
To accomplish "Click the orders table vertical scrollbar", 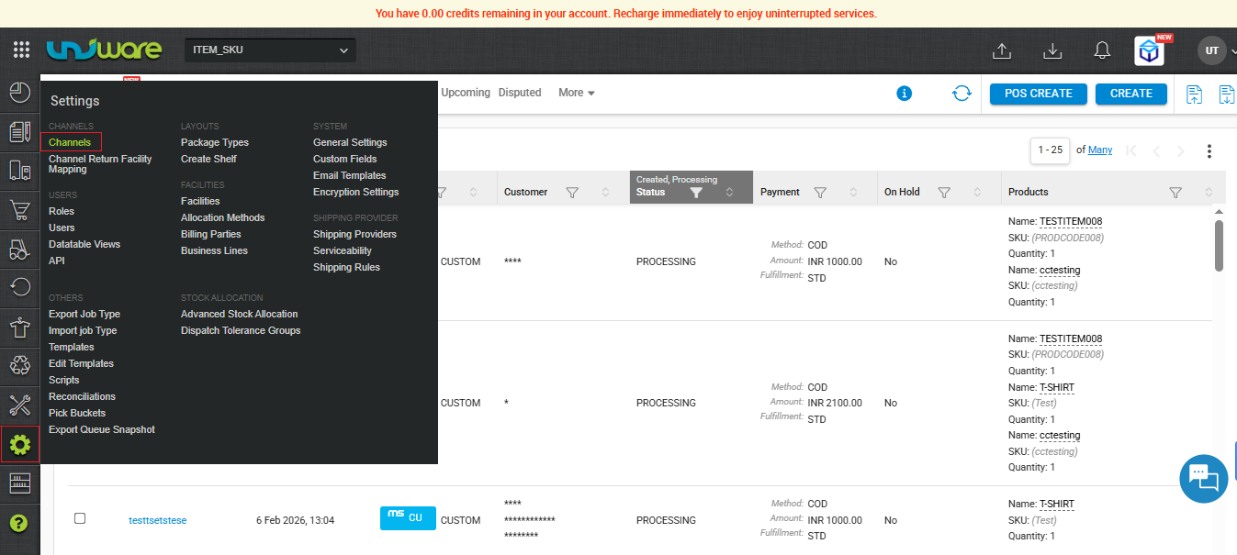I will point(1219,246).
